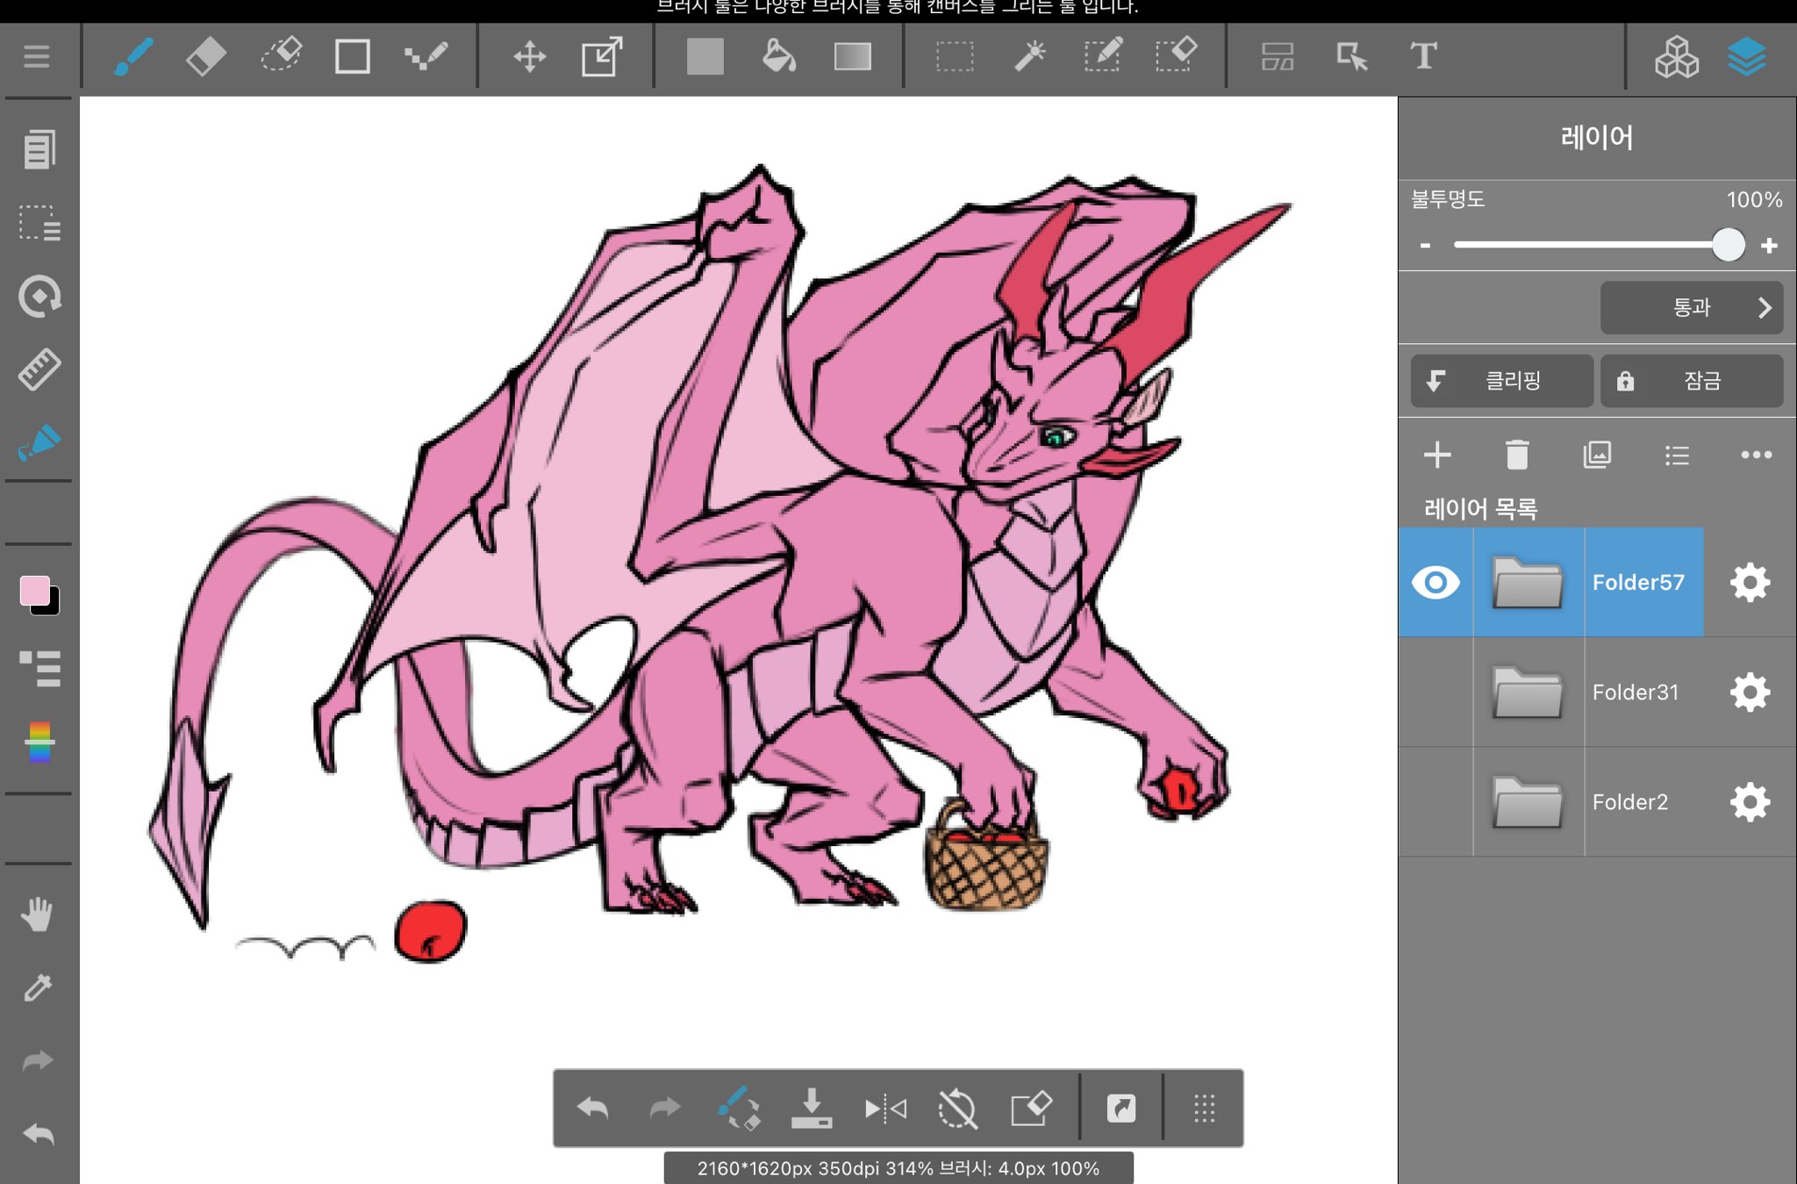
Task: Open Folder31 settings gear
Action: [x=1750, y=692]
